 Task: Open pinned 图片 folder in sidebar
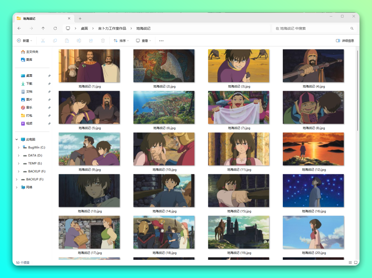click(27, 100)
